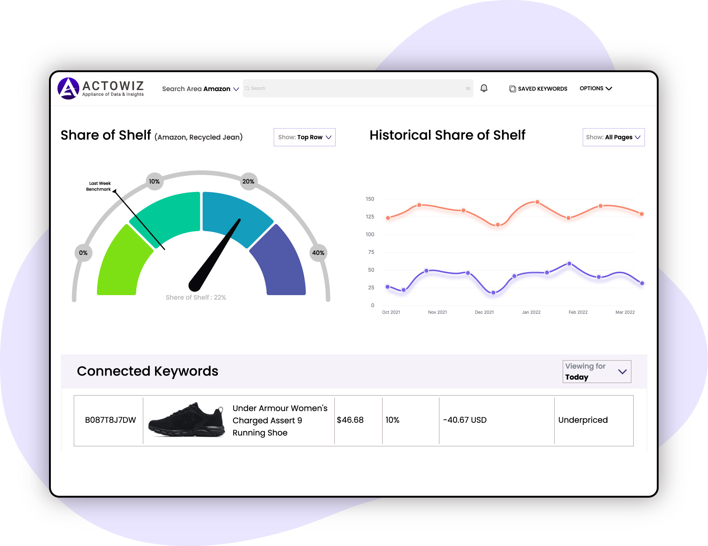Click the search magnifier icon
Image resolution: width=708 pixels, height=546 pixels.
coord(247,88)
